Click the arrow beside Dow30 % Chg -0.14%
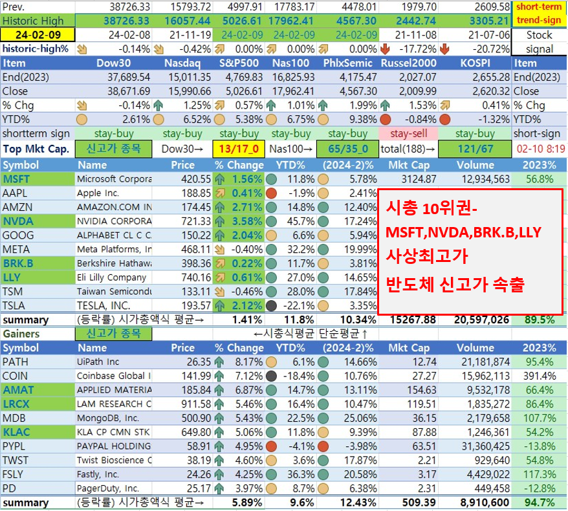 (x=82, y=105)
